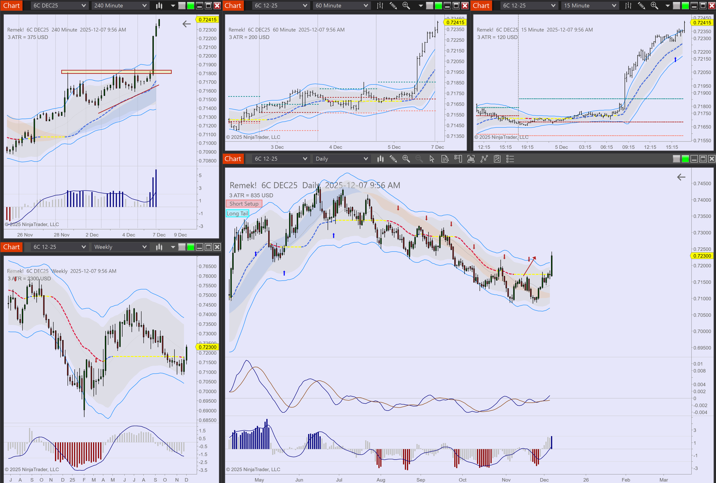
Task: Open bar type selector in Daily chart
Action: point(381,159)
